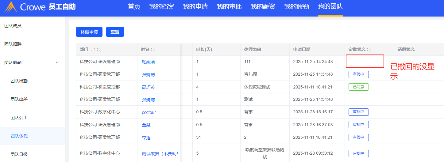Click the 重置 button
Image resolution: width=444 pixels, height=162 pixels.
click(x=115, y=32)
